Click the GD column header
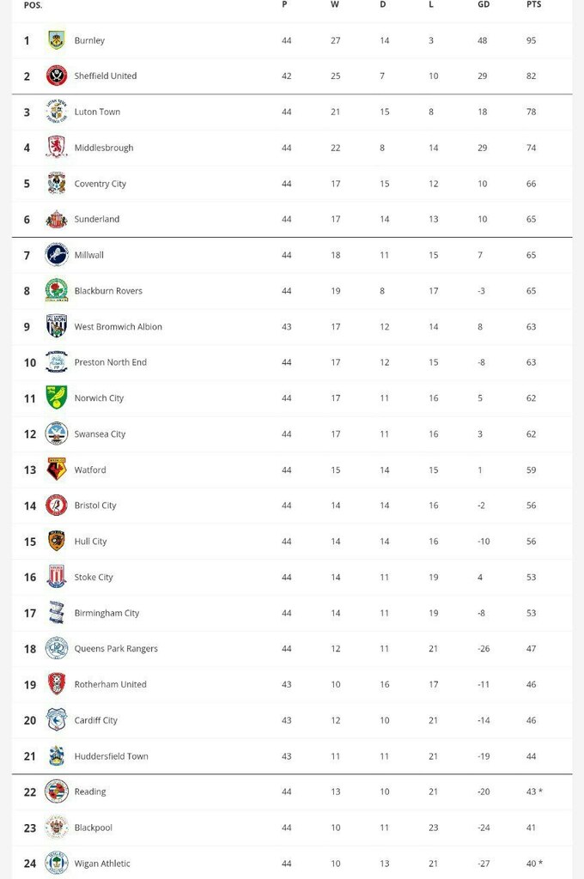This screenshot has width=584, height=879. 484,5
